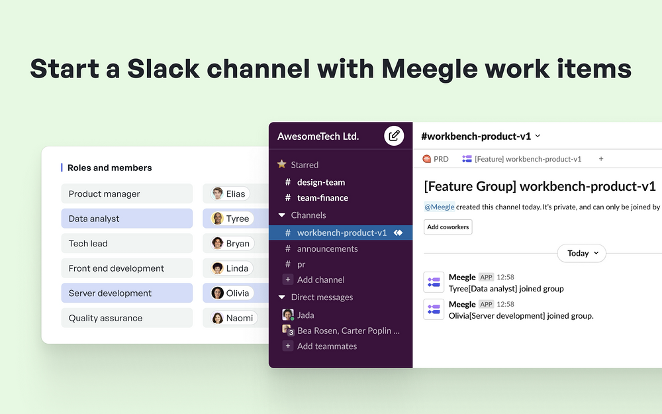
Task: Select the Front end development role row
Action: click(x=126, y=268)
